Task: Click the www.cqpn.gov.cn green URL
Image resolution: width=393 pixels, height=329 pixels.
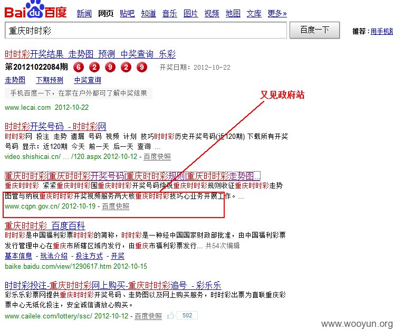Action: [x=32, y=206]
